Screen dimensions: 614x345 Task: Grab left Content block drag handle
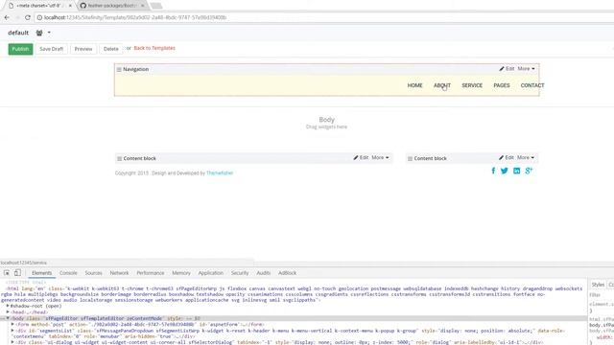pos(119,158)
